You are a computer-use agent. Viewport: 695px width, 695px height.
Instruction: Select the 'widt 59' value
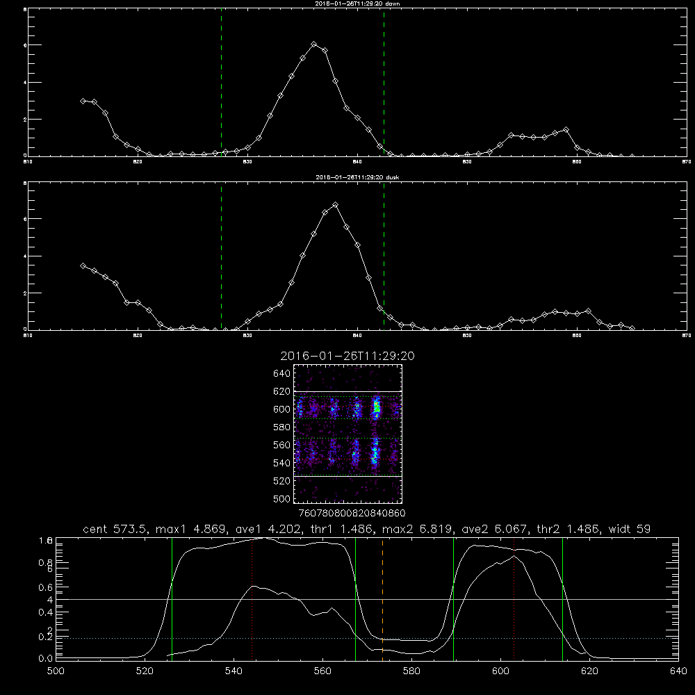pos(630,529)
